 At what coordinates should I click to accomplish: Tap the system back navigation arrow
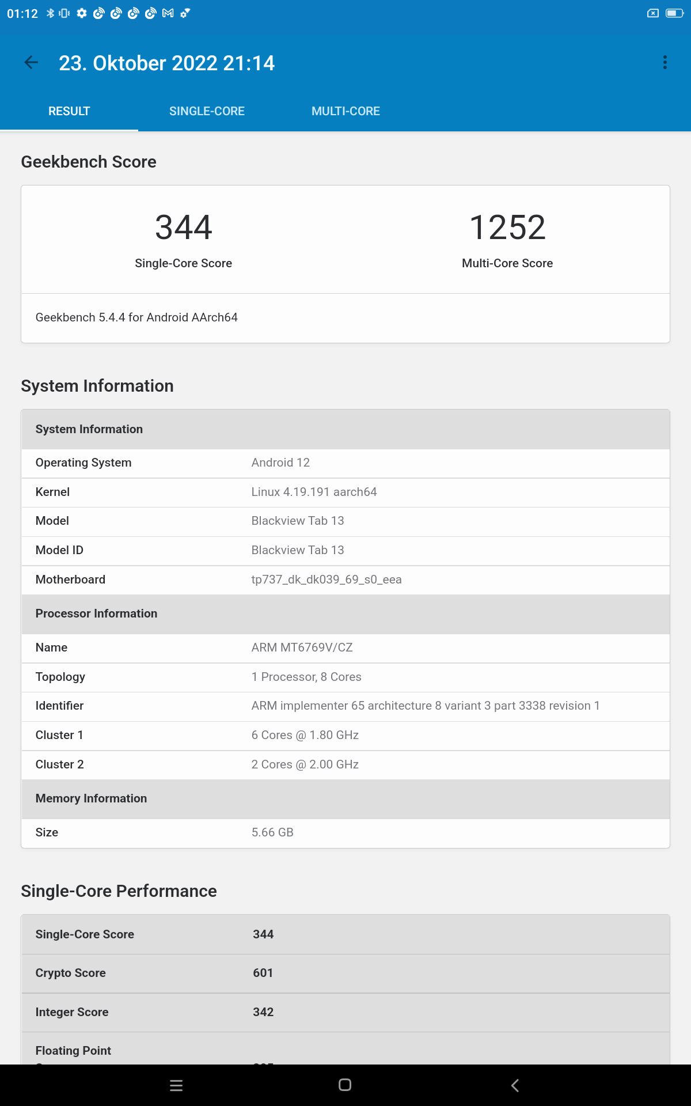pos(515,1085)
